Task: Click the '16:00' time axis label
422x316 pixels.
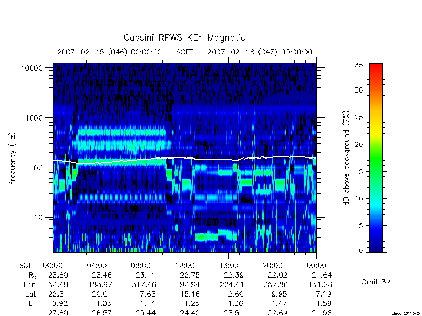Action: 228,266
